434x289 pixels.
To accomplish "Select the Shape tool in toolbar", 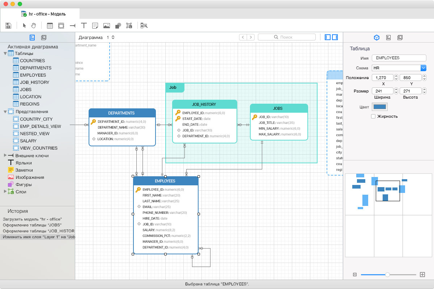I will (118, 26).
